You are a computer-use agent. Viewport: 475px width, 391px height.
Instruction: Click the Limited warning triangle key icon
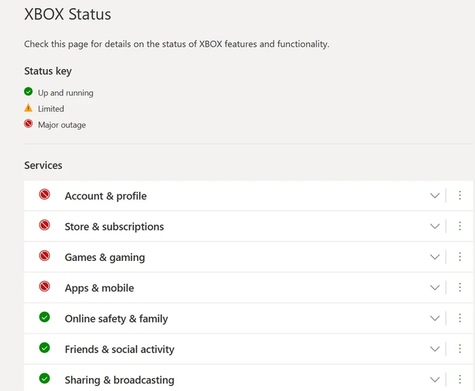28,108
